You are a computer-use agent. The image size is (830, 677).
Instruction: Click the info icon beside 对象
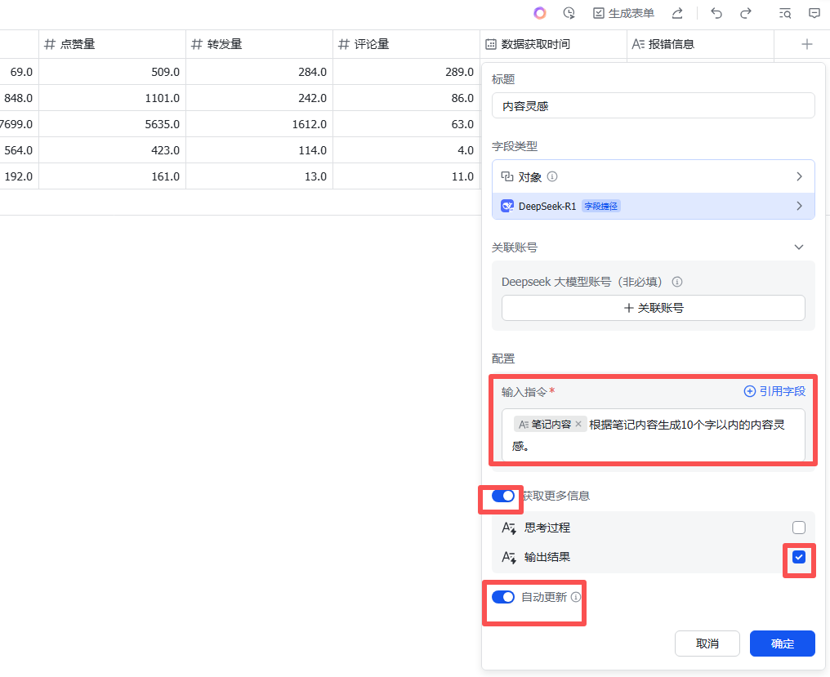[x=552, y=176]
